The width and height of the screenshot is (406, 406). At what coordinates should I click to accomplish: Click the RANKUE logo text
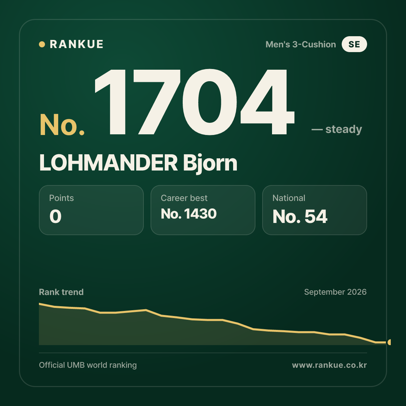[x=76, y=44]
